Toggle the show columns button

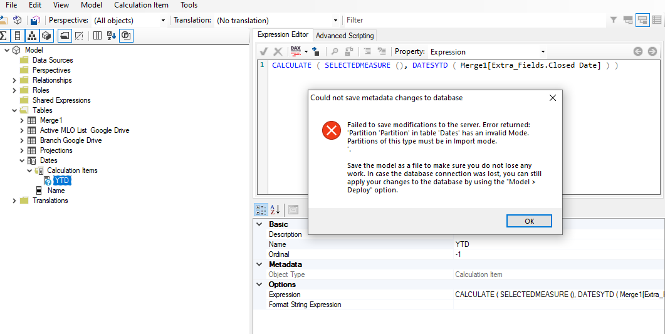coord(18,36)
